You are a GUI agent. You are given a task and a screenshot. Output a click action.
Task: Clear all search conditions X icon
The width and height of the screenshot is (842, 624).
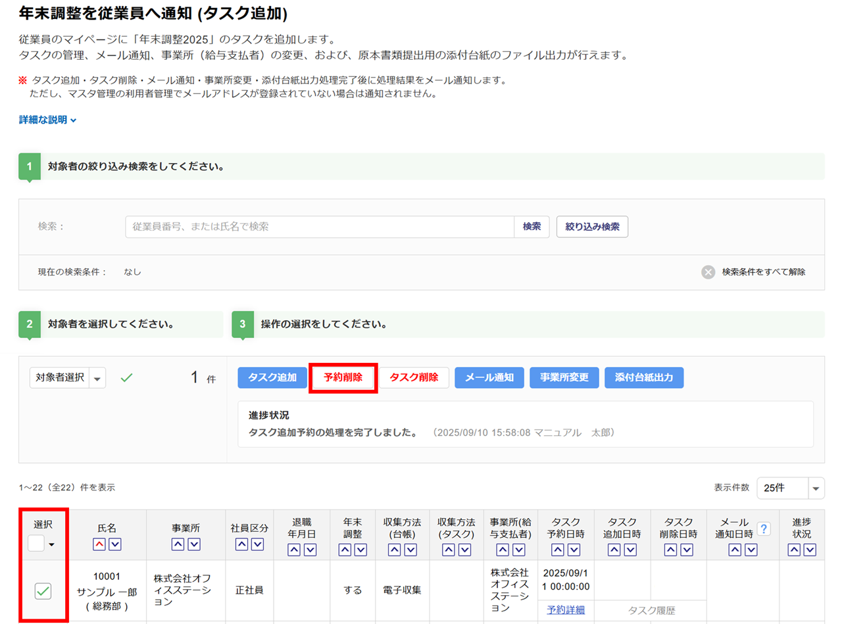click(708, 272)
